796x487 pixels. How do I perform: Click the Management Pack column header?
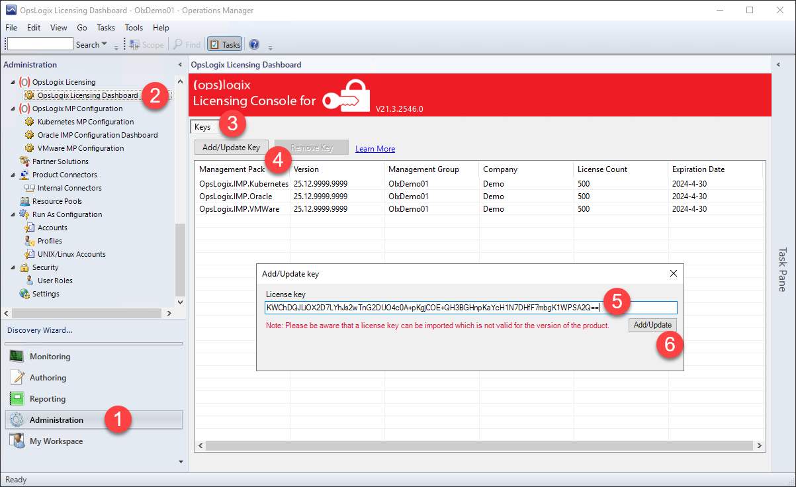pos(242,169)
